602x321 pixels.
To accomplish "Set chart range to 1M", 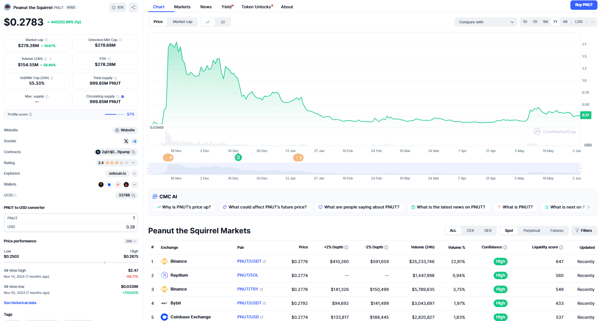I will [x=545, y=22].
